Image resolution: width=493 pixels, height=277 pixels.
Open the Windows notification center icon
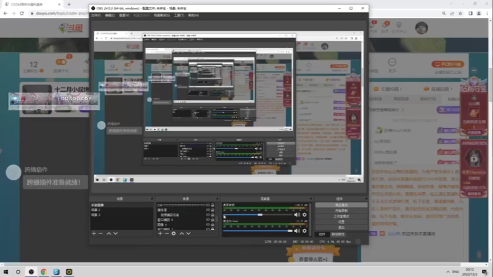[484, 271]
